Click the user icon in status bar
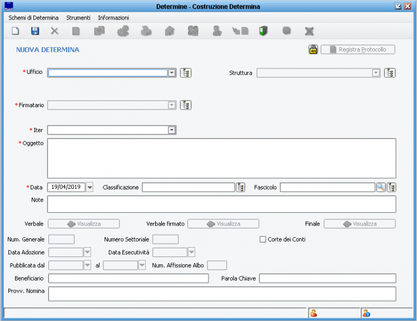 pos(314,313)
